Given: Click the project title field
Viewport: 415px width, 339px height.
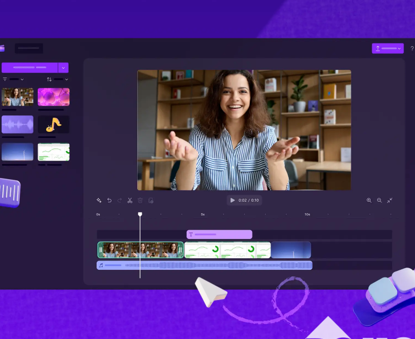Looking at the screenshot, I should (29, 48).
